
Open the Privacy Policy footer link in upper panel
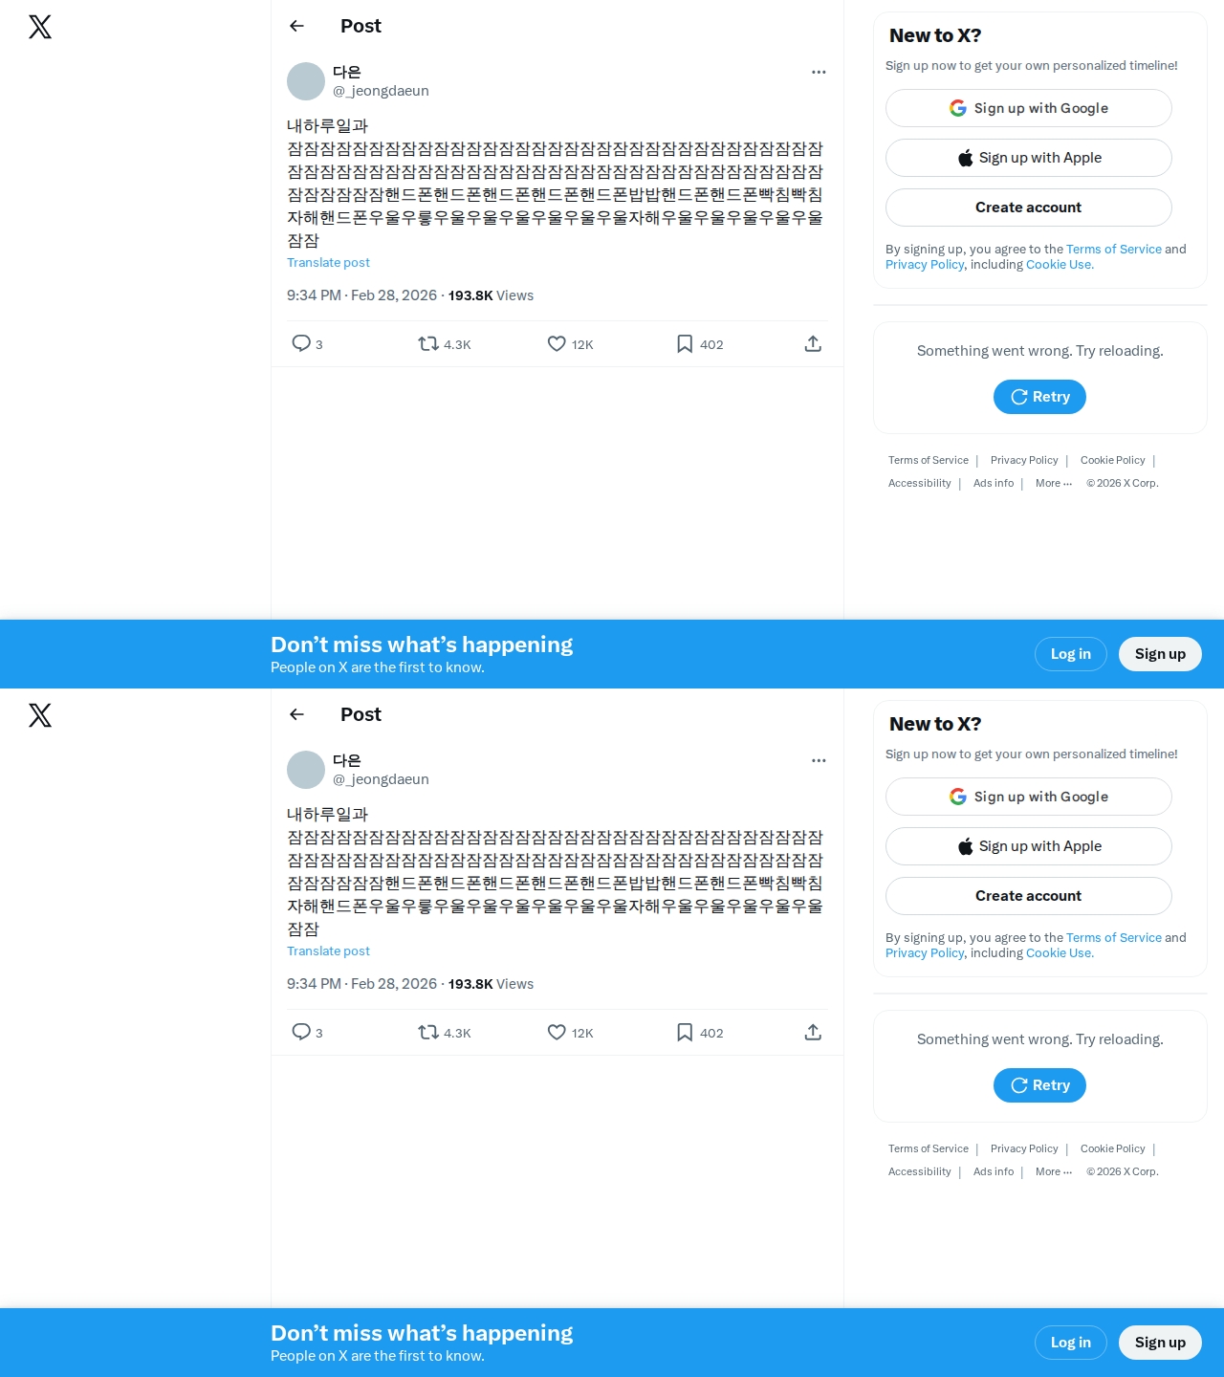click(x=1024, y=460)
